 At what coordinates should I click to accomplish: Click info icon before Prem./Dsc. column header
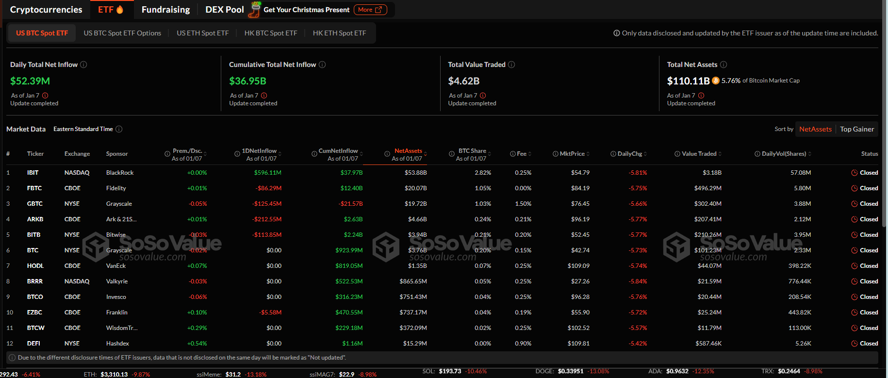pos(167,154)
